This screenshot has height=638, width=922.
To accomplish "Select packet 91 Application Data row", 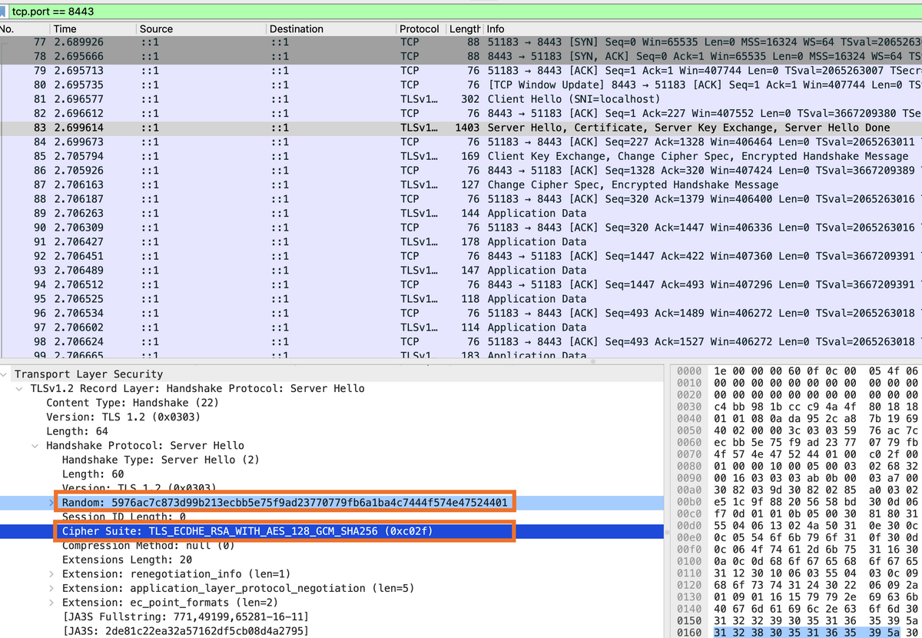I will tap(461, 241).
